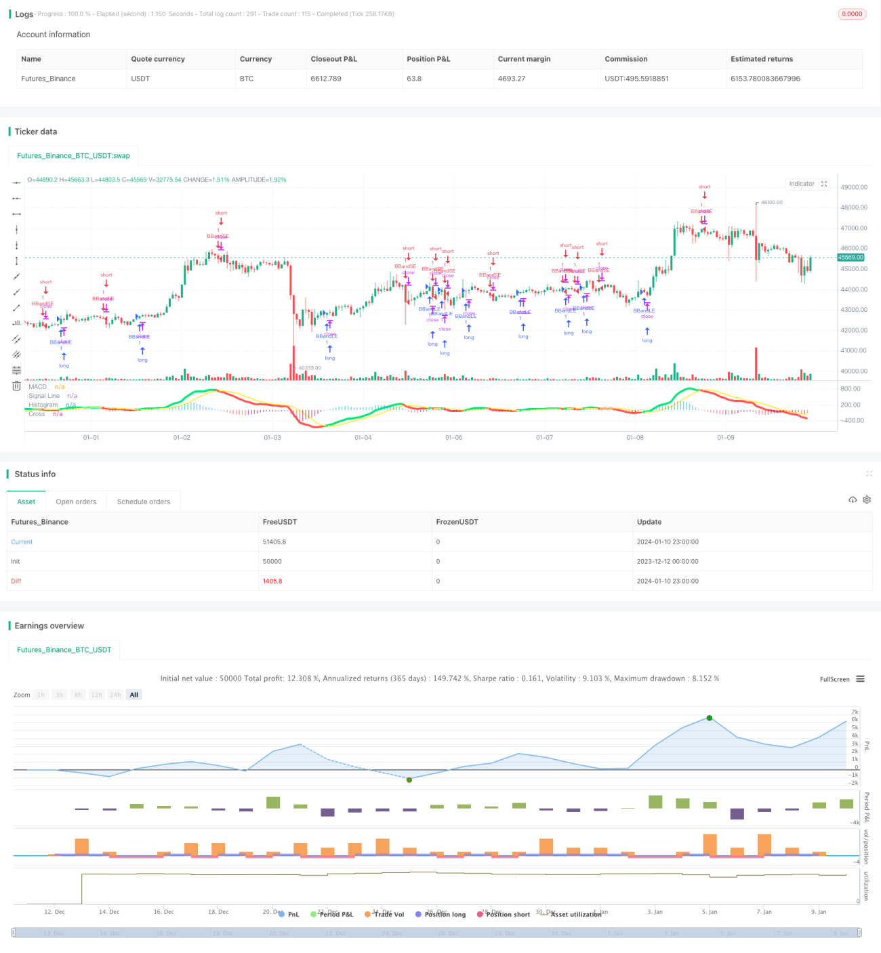The image size is (881, 953).
Task: Click FullScreen on the earnings chart
Action: tap(834, 679)
